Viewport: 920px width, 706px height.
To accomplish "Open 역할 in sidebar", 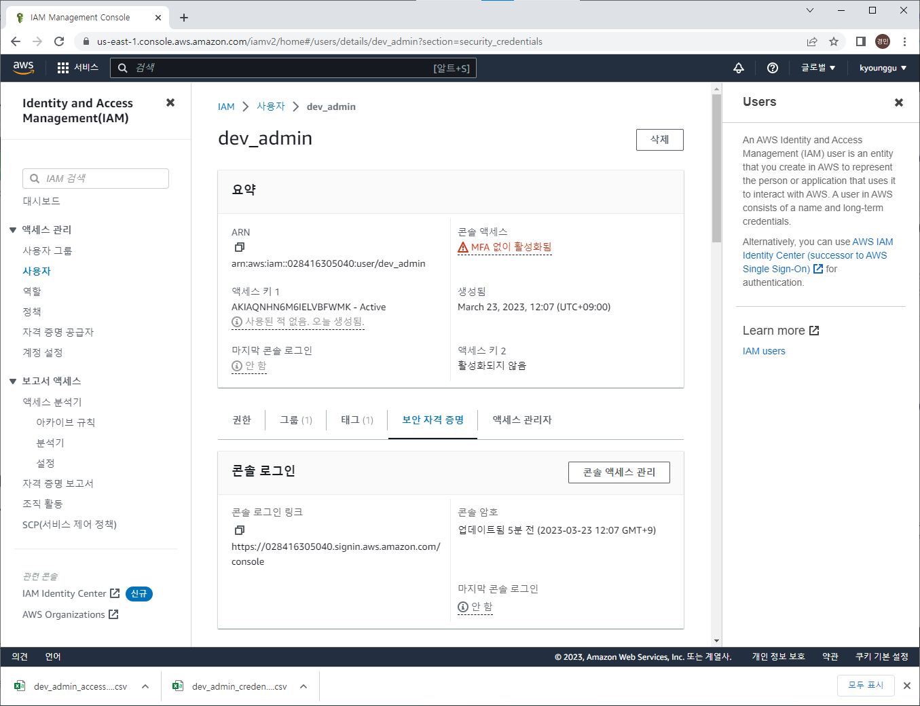I will [32, 291].
